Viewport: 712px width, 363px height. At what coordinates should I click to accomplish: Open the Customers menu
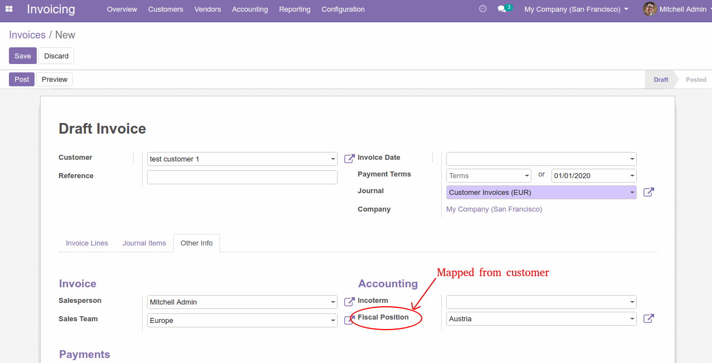point(165,9)
